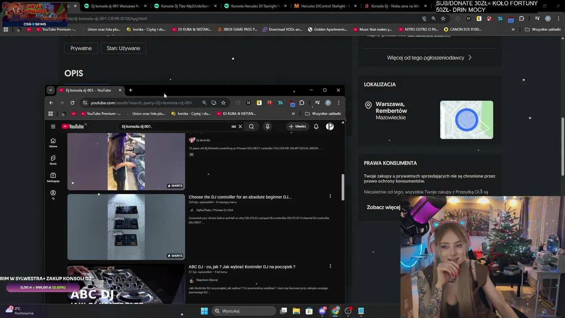Open YouTube hamburger guide menu
Image resolution: width=565 pixels, height=318 pixels.
[x=53, y=126]
